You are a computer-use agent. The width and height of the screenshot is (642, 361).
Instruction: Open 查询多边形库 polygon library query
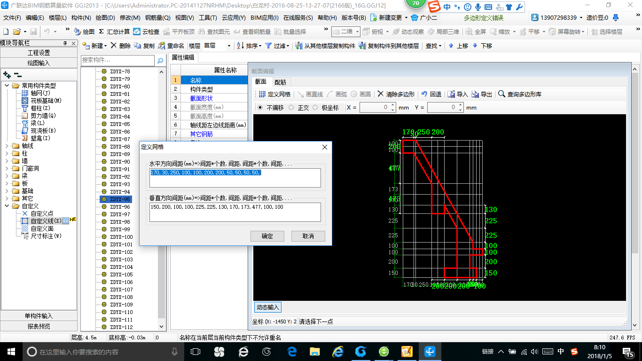click(x=520, y=94)
